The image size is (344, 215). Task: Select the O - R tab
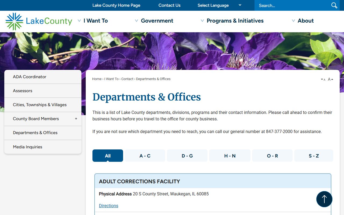pyautogui.click(x=272, y=156)
